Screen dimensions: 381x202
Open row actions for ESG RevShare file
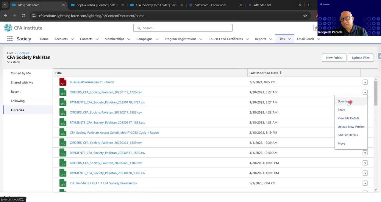click(365, 183)
